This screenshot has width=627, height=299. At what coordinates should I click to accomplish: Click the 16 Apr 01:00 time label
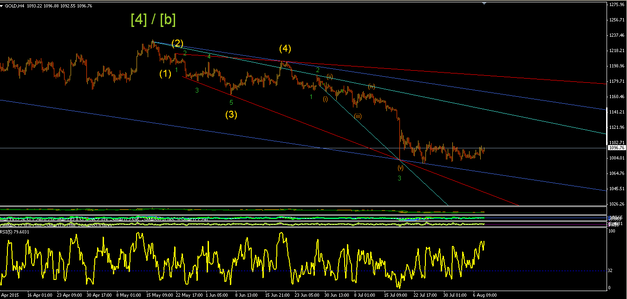(39, 295)
